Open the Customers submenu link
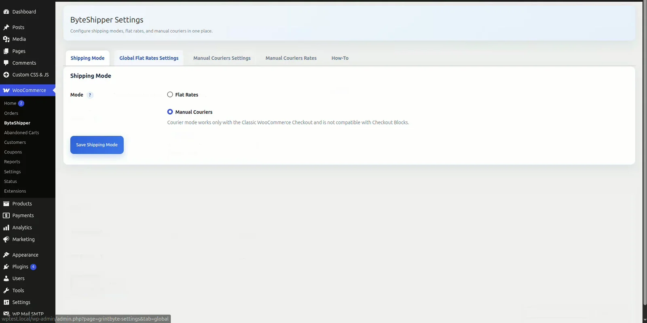 15,143
